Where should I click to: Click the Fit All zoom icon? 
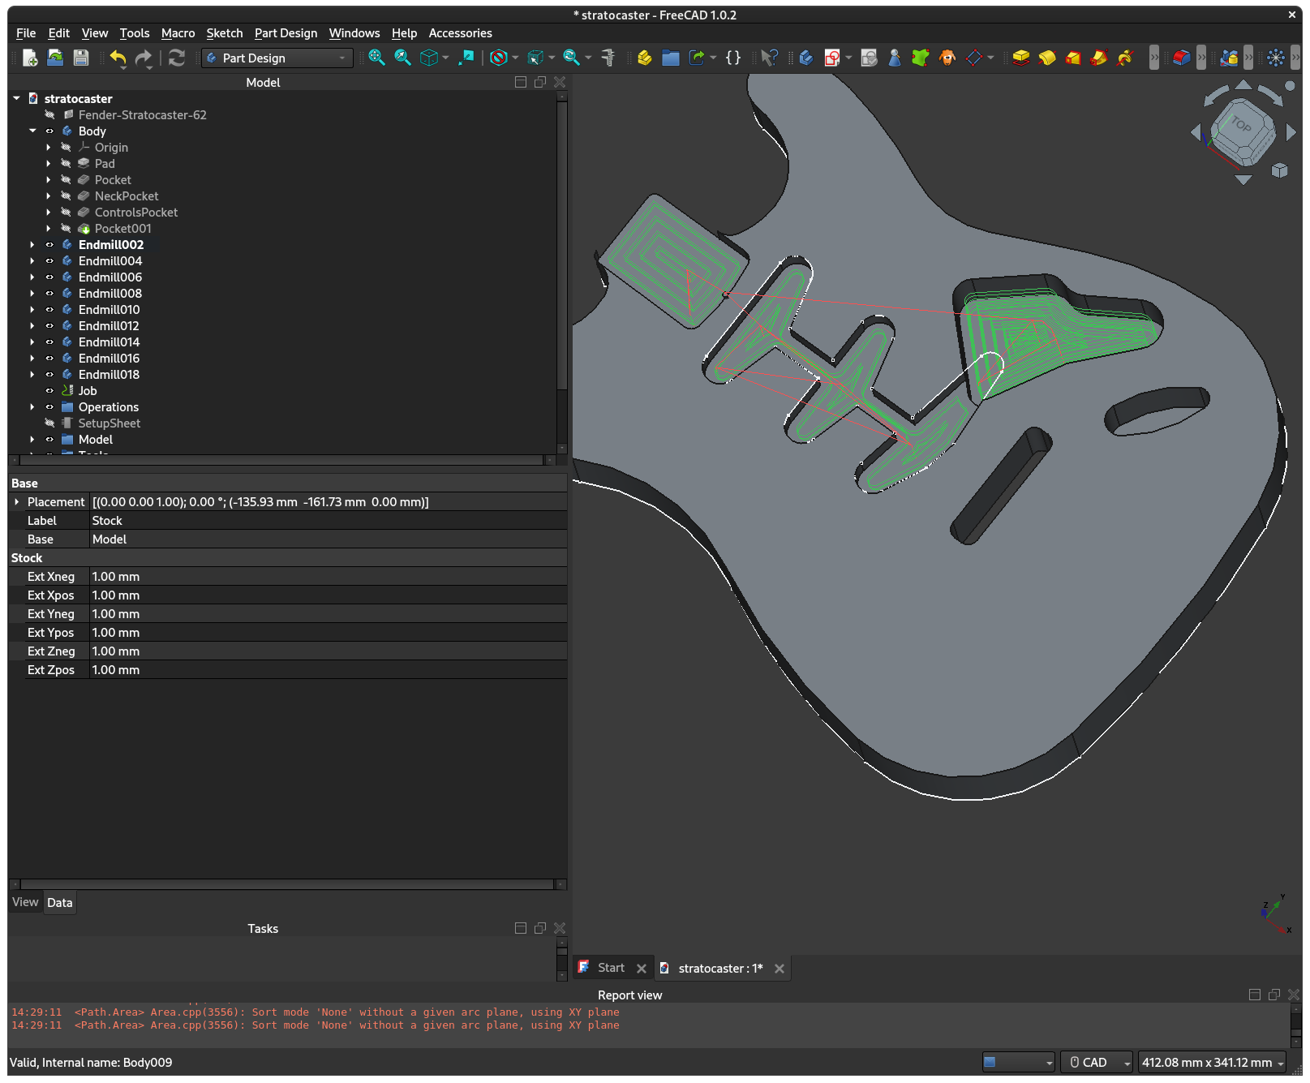376,58
